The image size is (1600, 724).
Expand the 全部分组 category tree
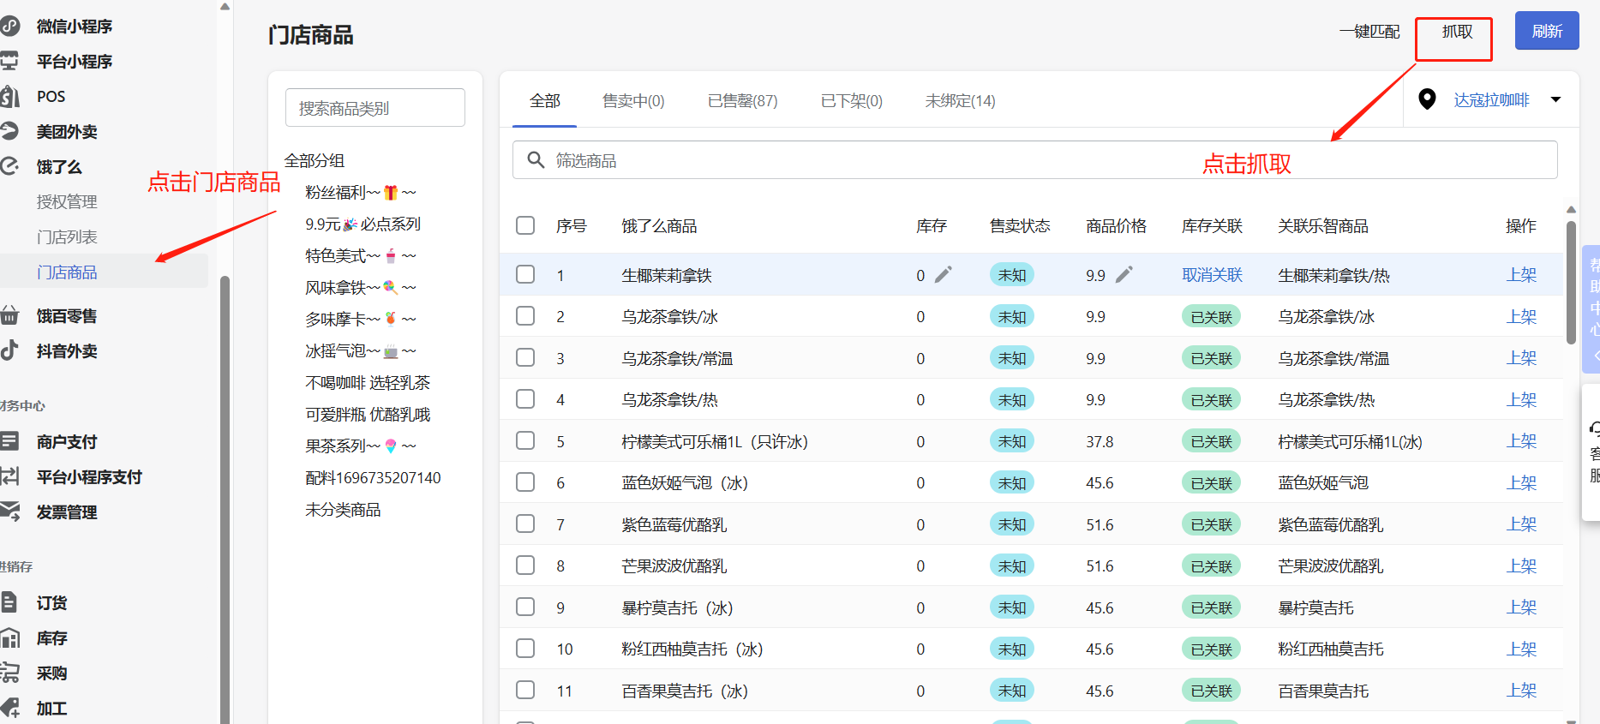pyautogui.click(x=315, y=160)
